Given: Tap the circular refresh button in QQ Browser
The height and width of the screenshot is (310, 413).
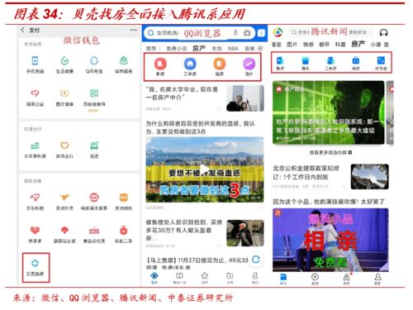Looking at the screenshot, I should pyautogui.click(x=256, y=260).
